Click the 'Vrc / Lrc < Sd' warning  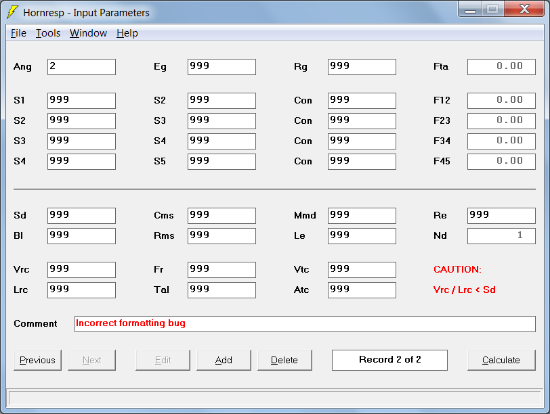pos(465,290)
